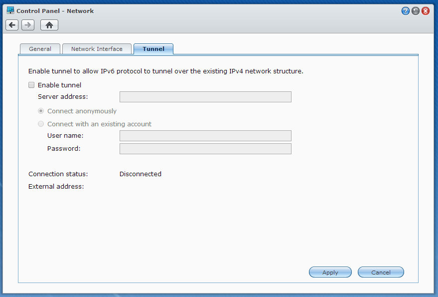The image size is (438, 297).
Task: Go back with the left arrow button
Action: (x=12, y=25)
